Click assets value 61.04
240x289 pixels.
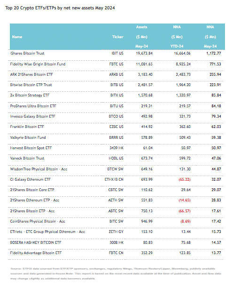click(148, 148)
